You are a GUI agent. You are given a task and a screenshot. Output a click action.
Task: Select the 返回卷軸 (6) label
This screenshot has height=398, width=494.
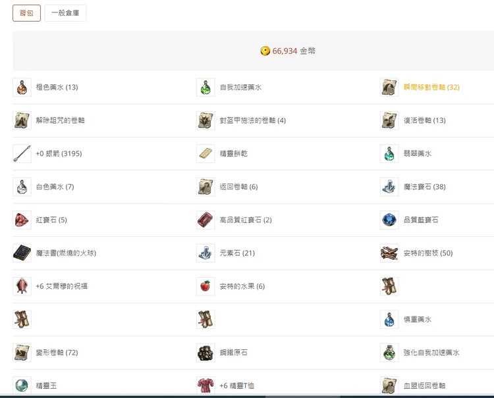[x=239, y=187]
